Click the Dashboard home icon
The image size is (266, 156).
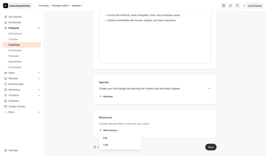6,22
